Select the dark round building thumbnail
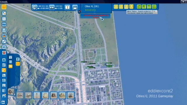The height and width of the screenshot is (105, 187). [x=54, y=95]
